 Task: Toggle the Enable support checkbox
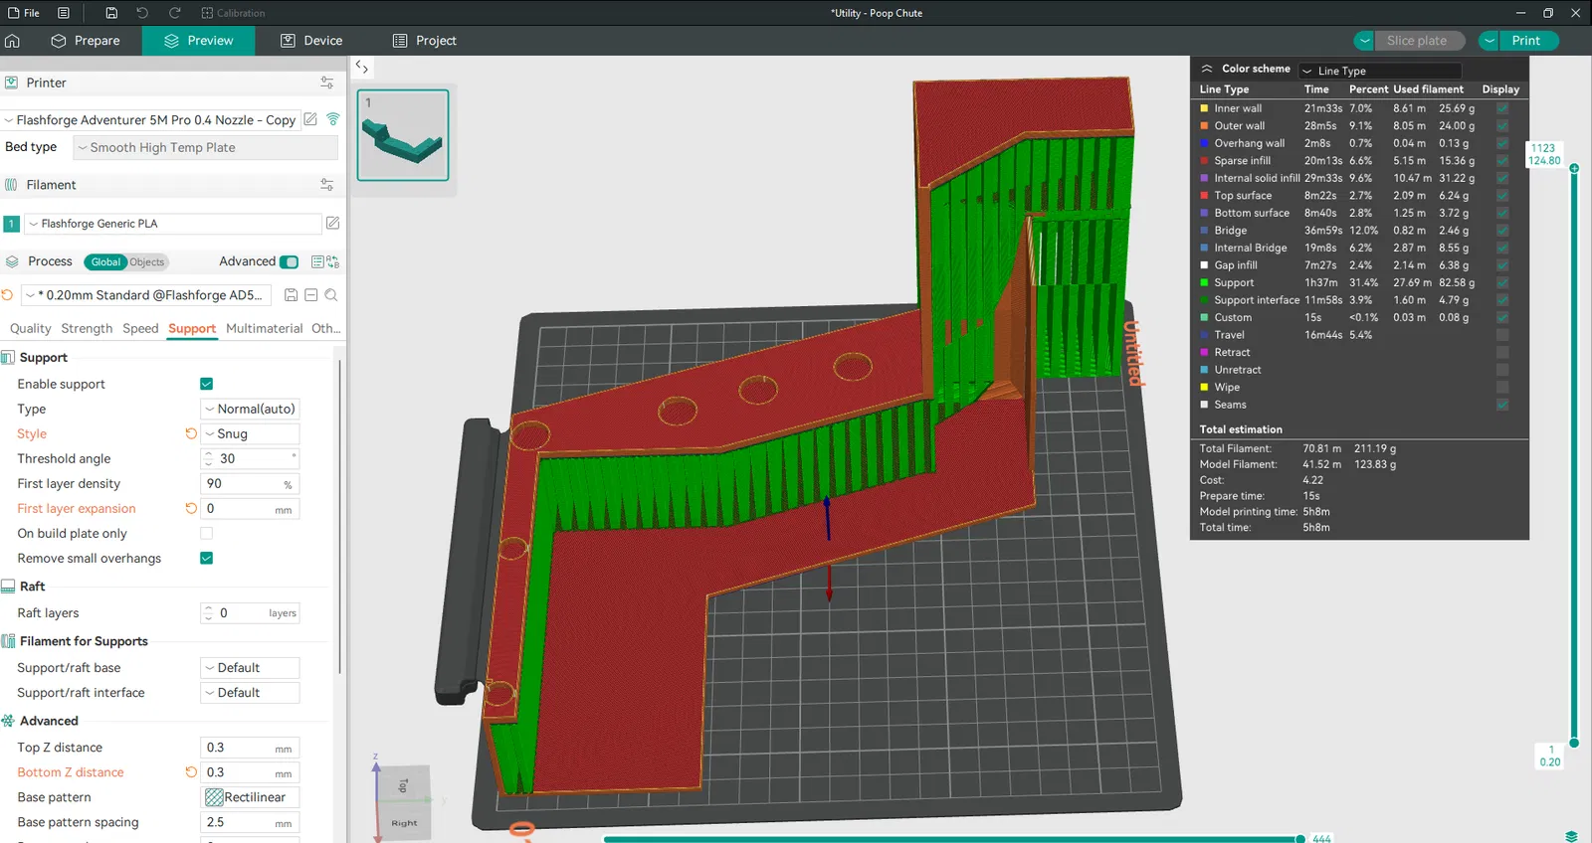tap(207, 384)
